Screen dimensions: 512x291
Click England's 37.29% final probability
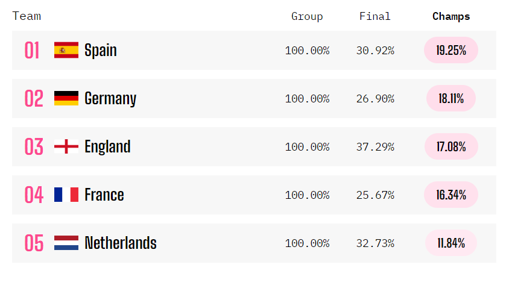point(375,147)
